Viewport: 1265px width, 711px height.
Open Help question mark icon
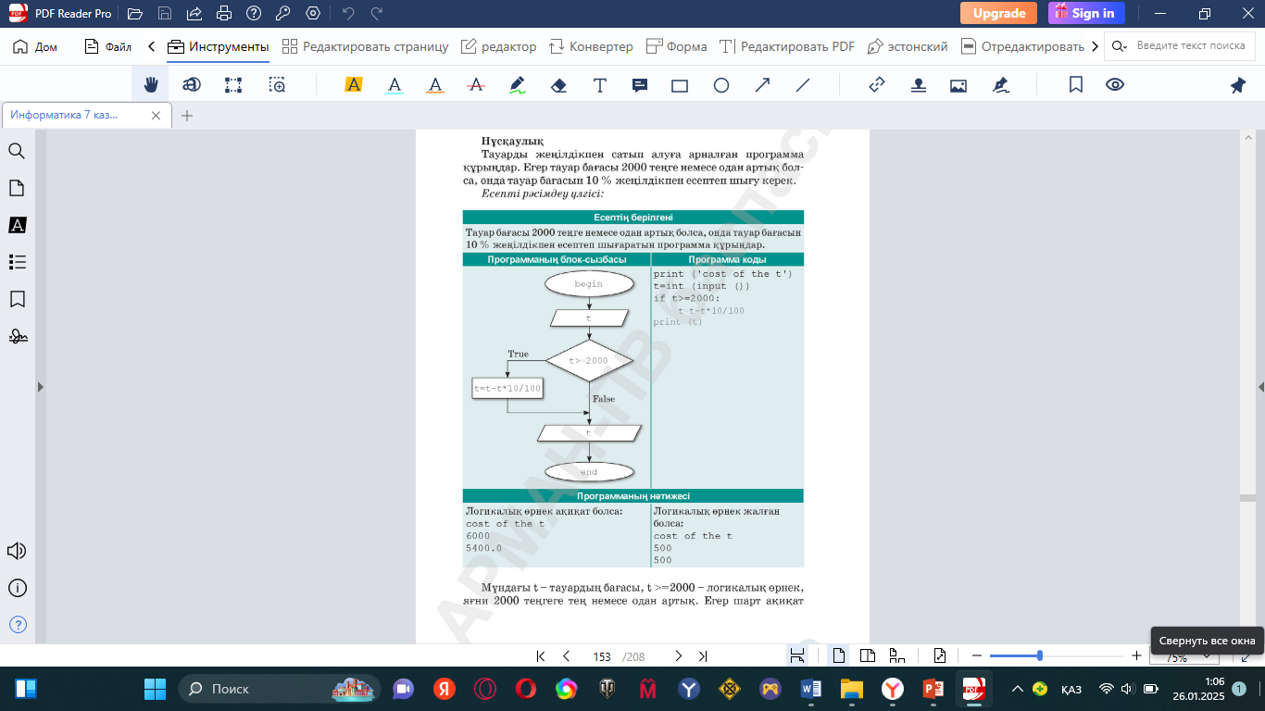coord(254,13)
